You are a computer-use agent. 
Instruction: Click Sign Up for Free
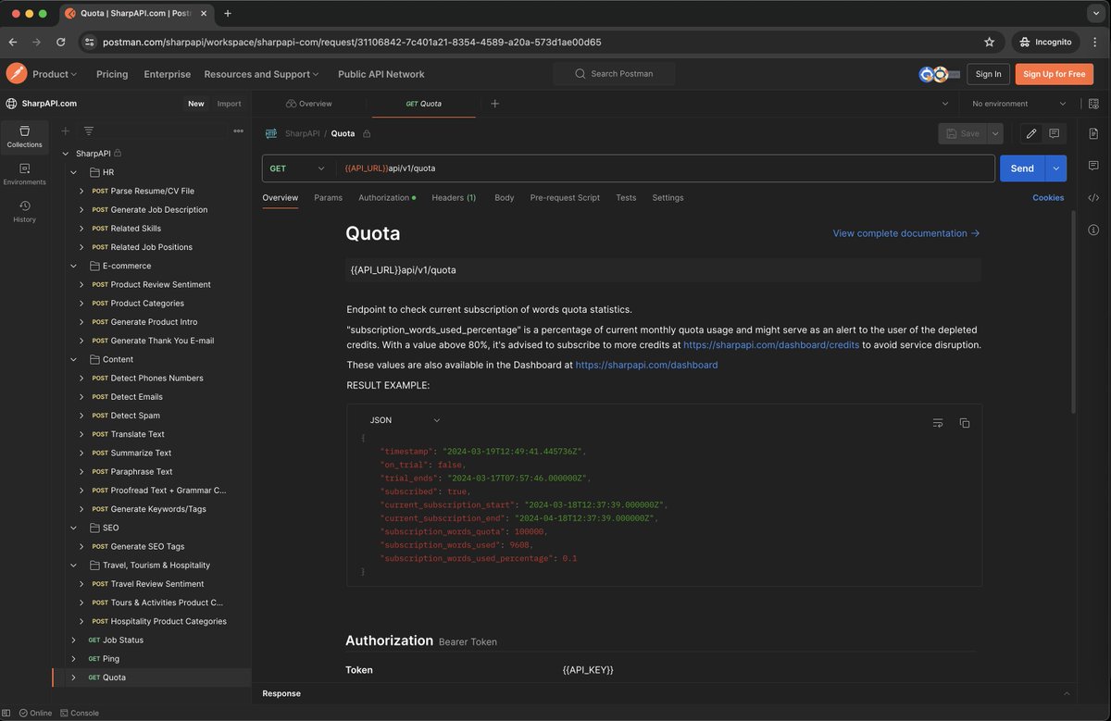[x=1055, y=74]
